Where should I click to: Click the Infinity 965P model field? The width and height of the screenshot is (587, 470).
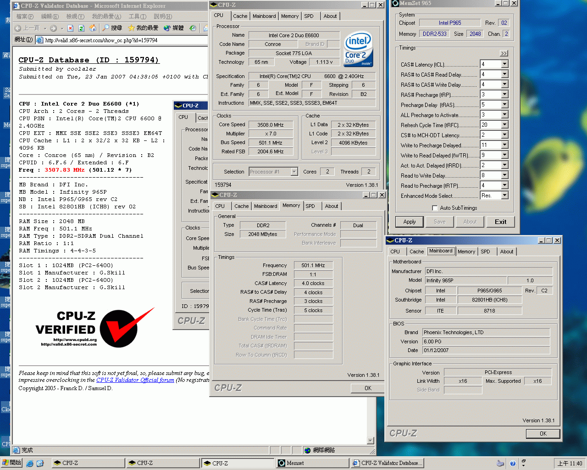(x=465, y=280)
